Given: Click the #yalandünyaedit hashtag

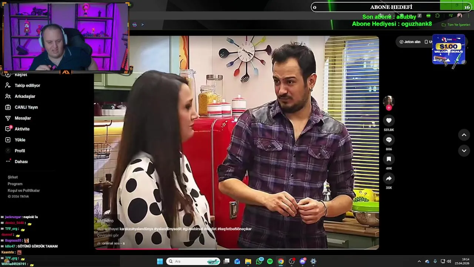Looking at the screenshot, I should click(x=168, y=229).
